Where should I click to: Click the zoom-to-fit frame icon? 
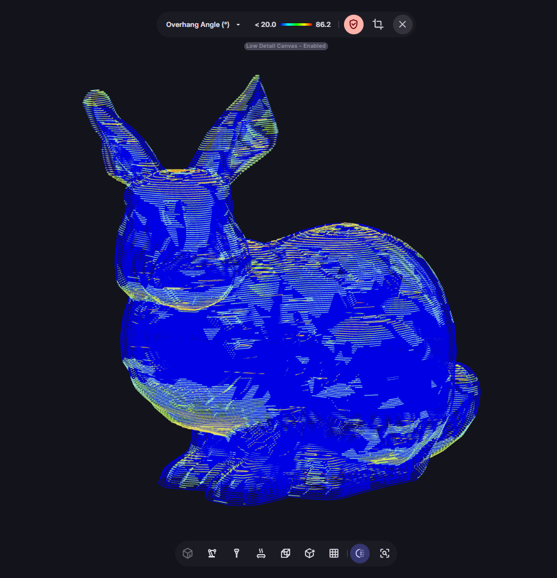384,554
